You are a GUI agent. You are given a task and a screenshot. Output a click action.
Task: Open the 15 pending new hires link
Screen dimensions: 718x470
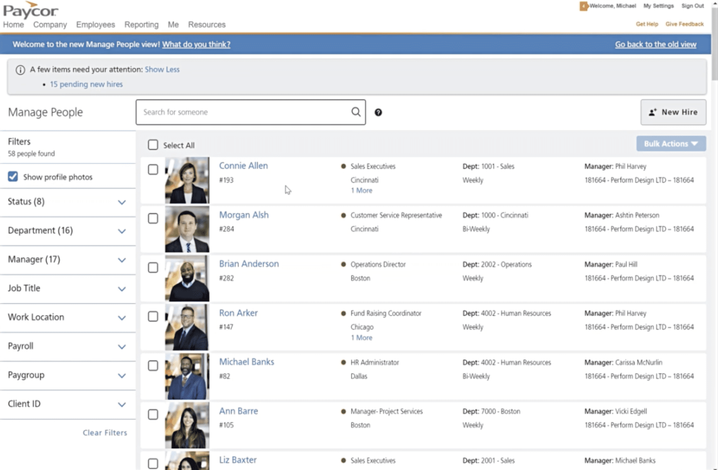(86, 84)
